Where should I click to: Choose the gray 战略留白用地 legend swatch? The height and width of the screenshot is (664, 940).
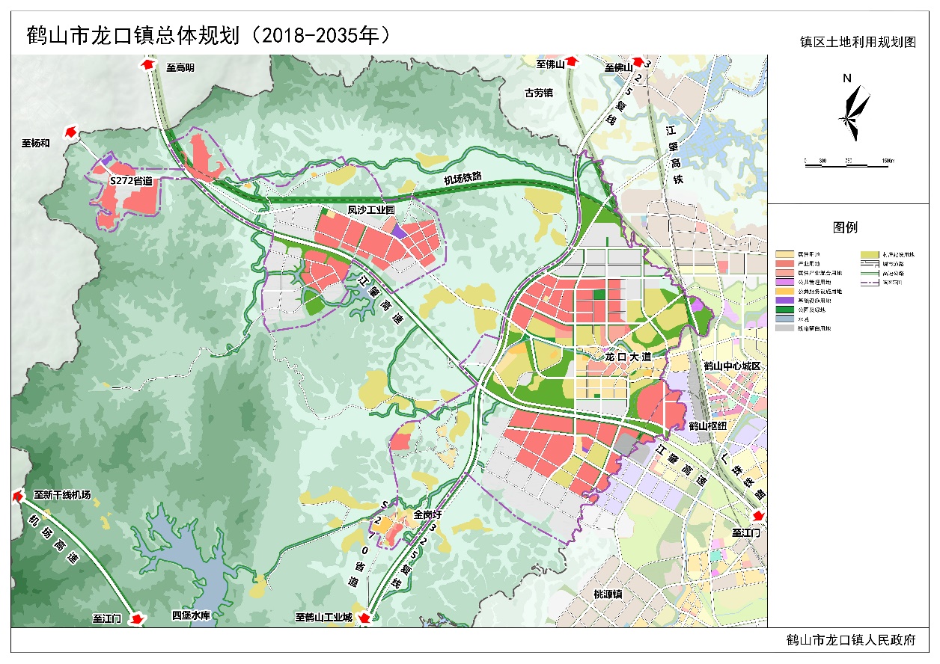[784, 328]
